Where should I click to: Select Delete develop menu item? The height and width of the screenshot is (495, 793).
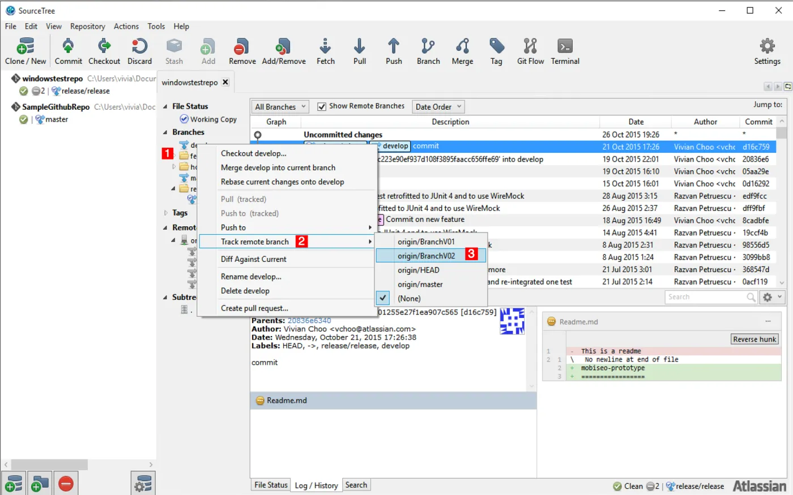tap(287, 291)
